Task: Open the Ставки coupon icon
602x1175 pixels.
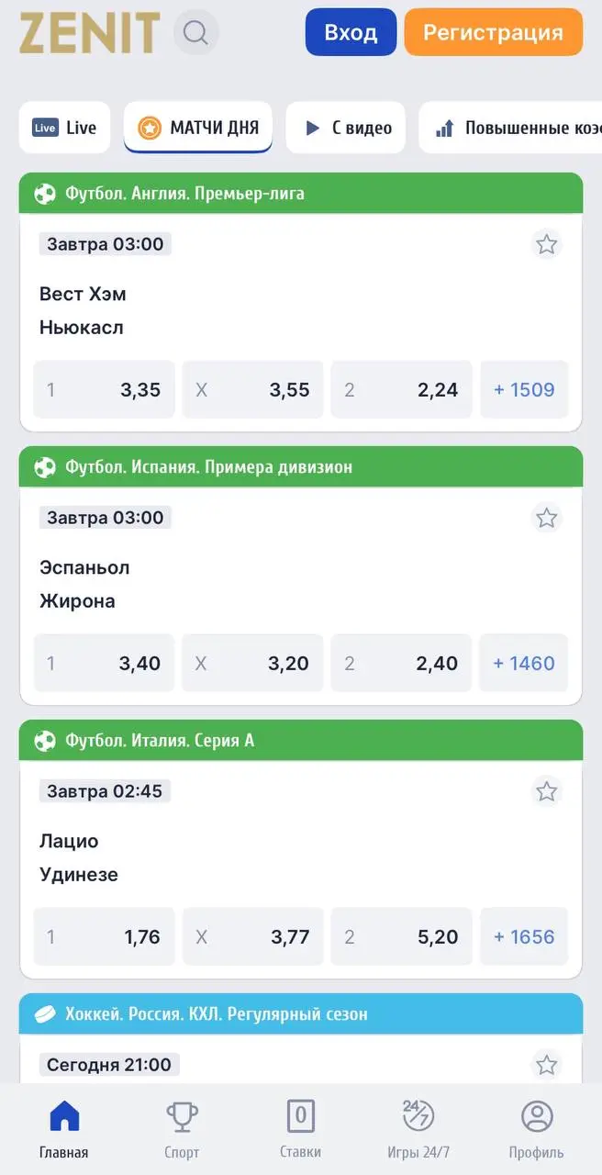Action: (x=301, y=1115)
